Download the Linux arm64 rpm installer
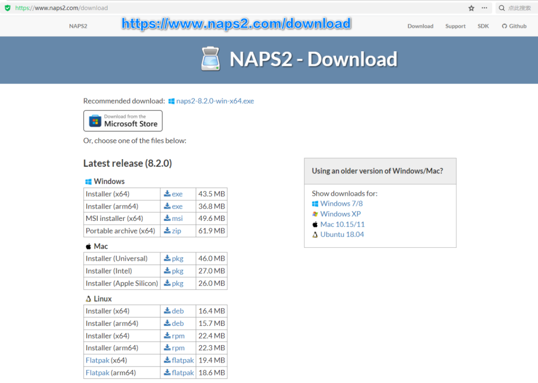 pyautogui.click(x=174, y=348)
